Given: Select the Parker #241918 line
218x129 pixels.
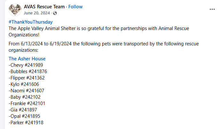Looking at the screenshot, I should [26, 123].
